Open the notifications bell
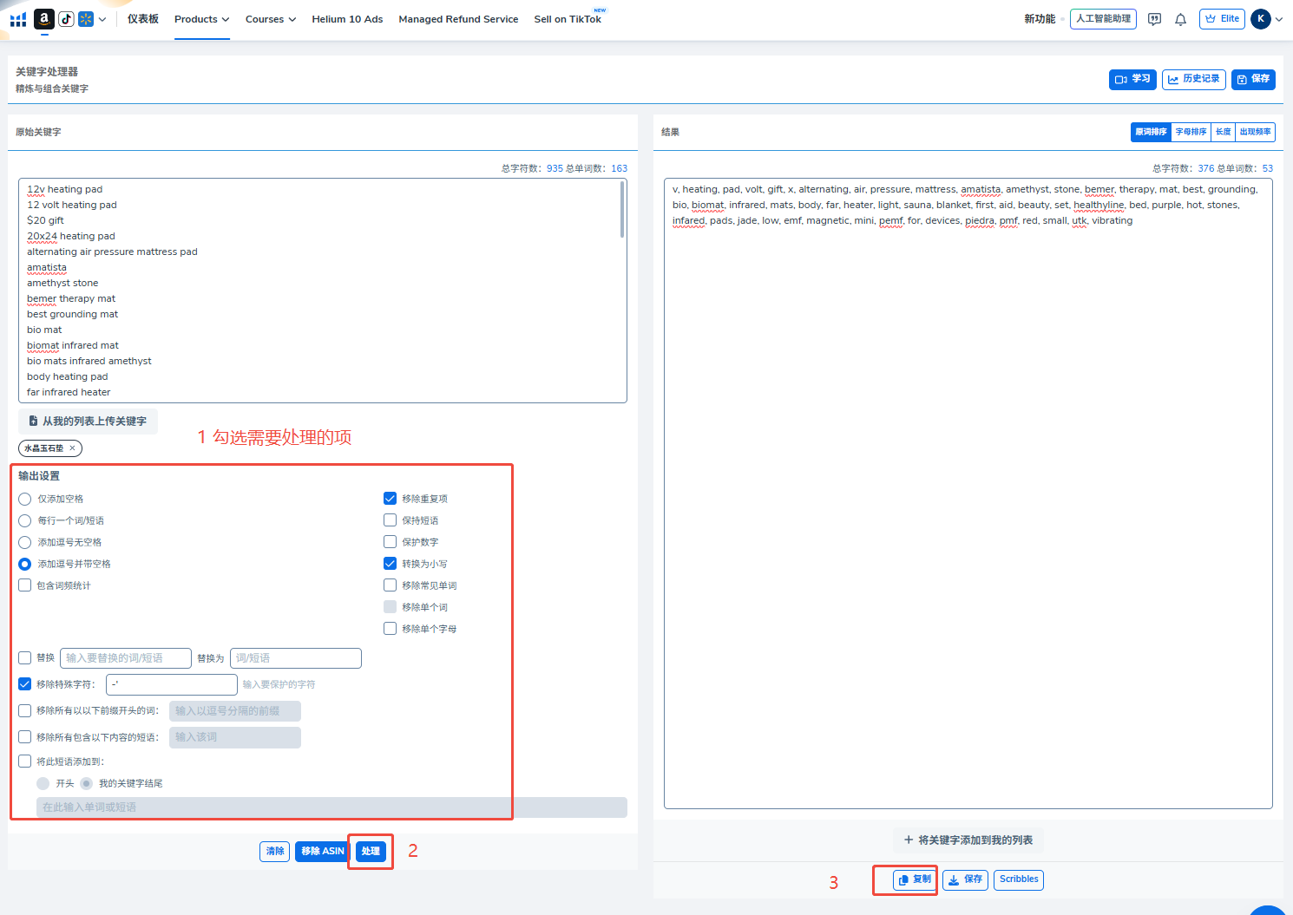The width and height of the screenshot is (1293, 915). [1180, 19]
